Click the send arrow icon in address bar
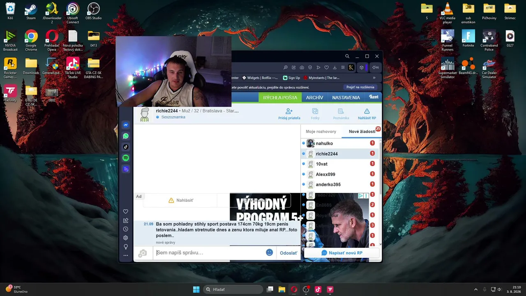The height and width of the screenshot is (296, 526). 318,67
